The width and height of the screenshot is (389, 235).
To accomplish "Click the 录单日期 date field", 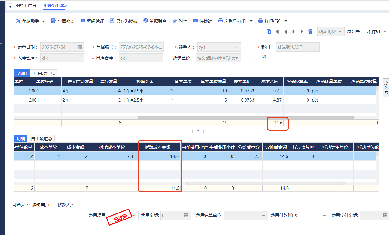I will [62, 47].
